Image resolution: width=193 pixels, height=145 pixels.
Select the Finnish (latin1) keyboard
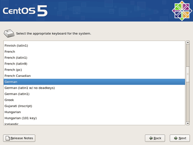pos(94,46)
